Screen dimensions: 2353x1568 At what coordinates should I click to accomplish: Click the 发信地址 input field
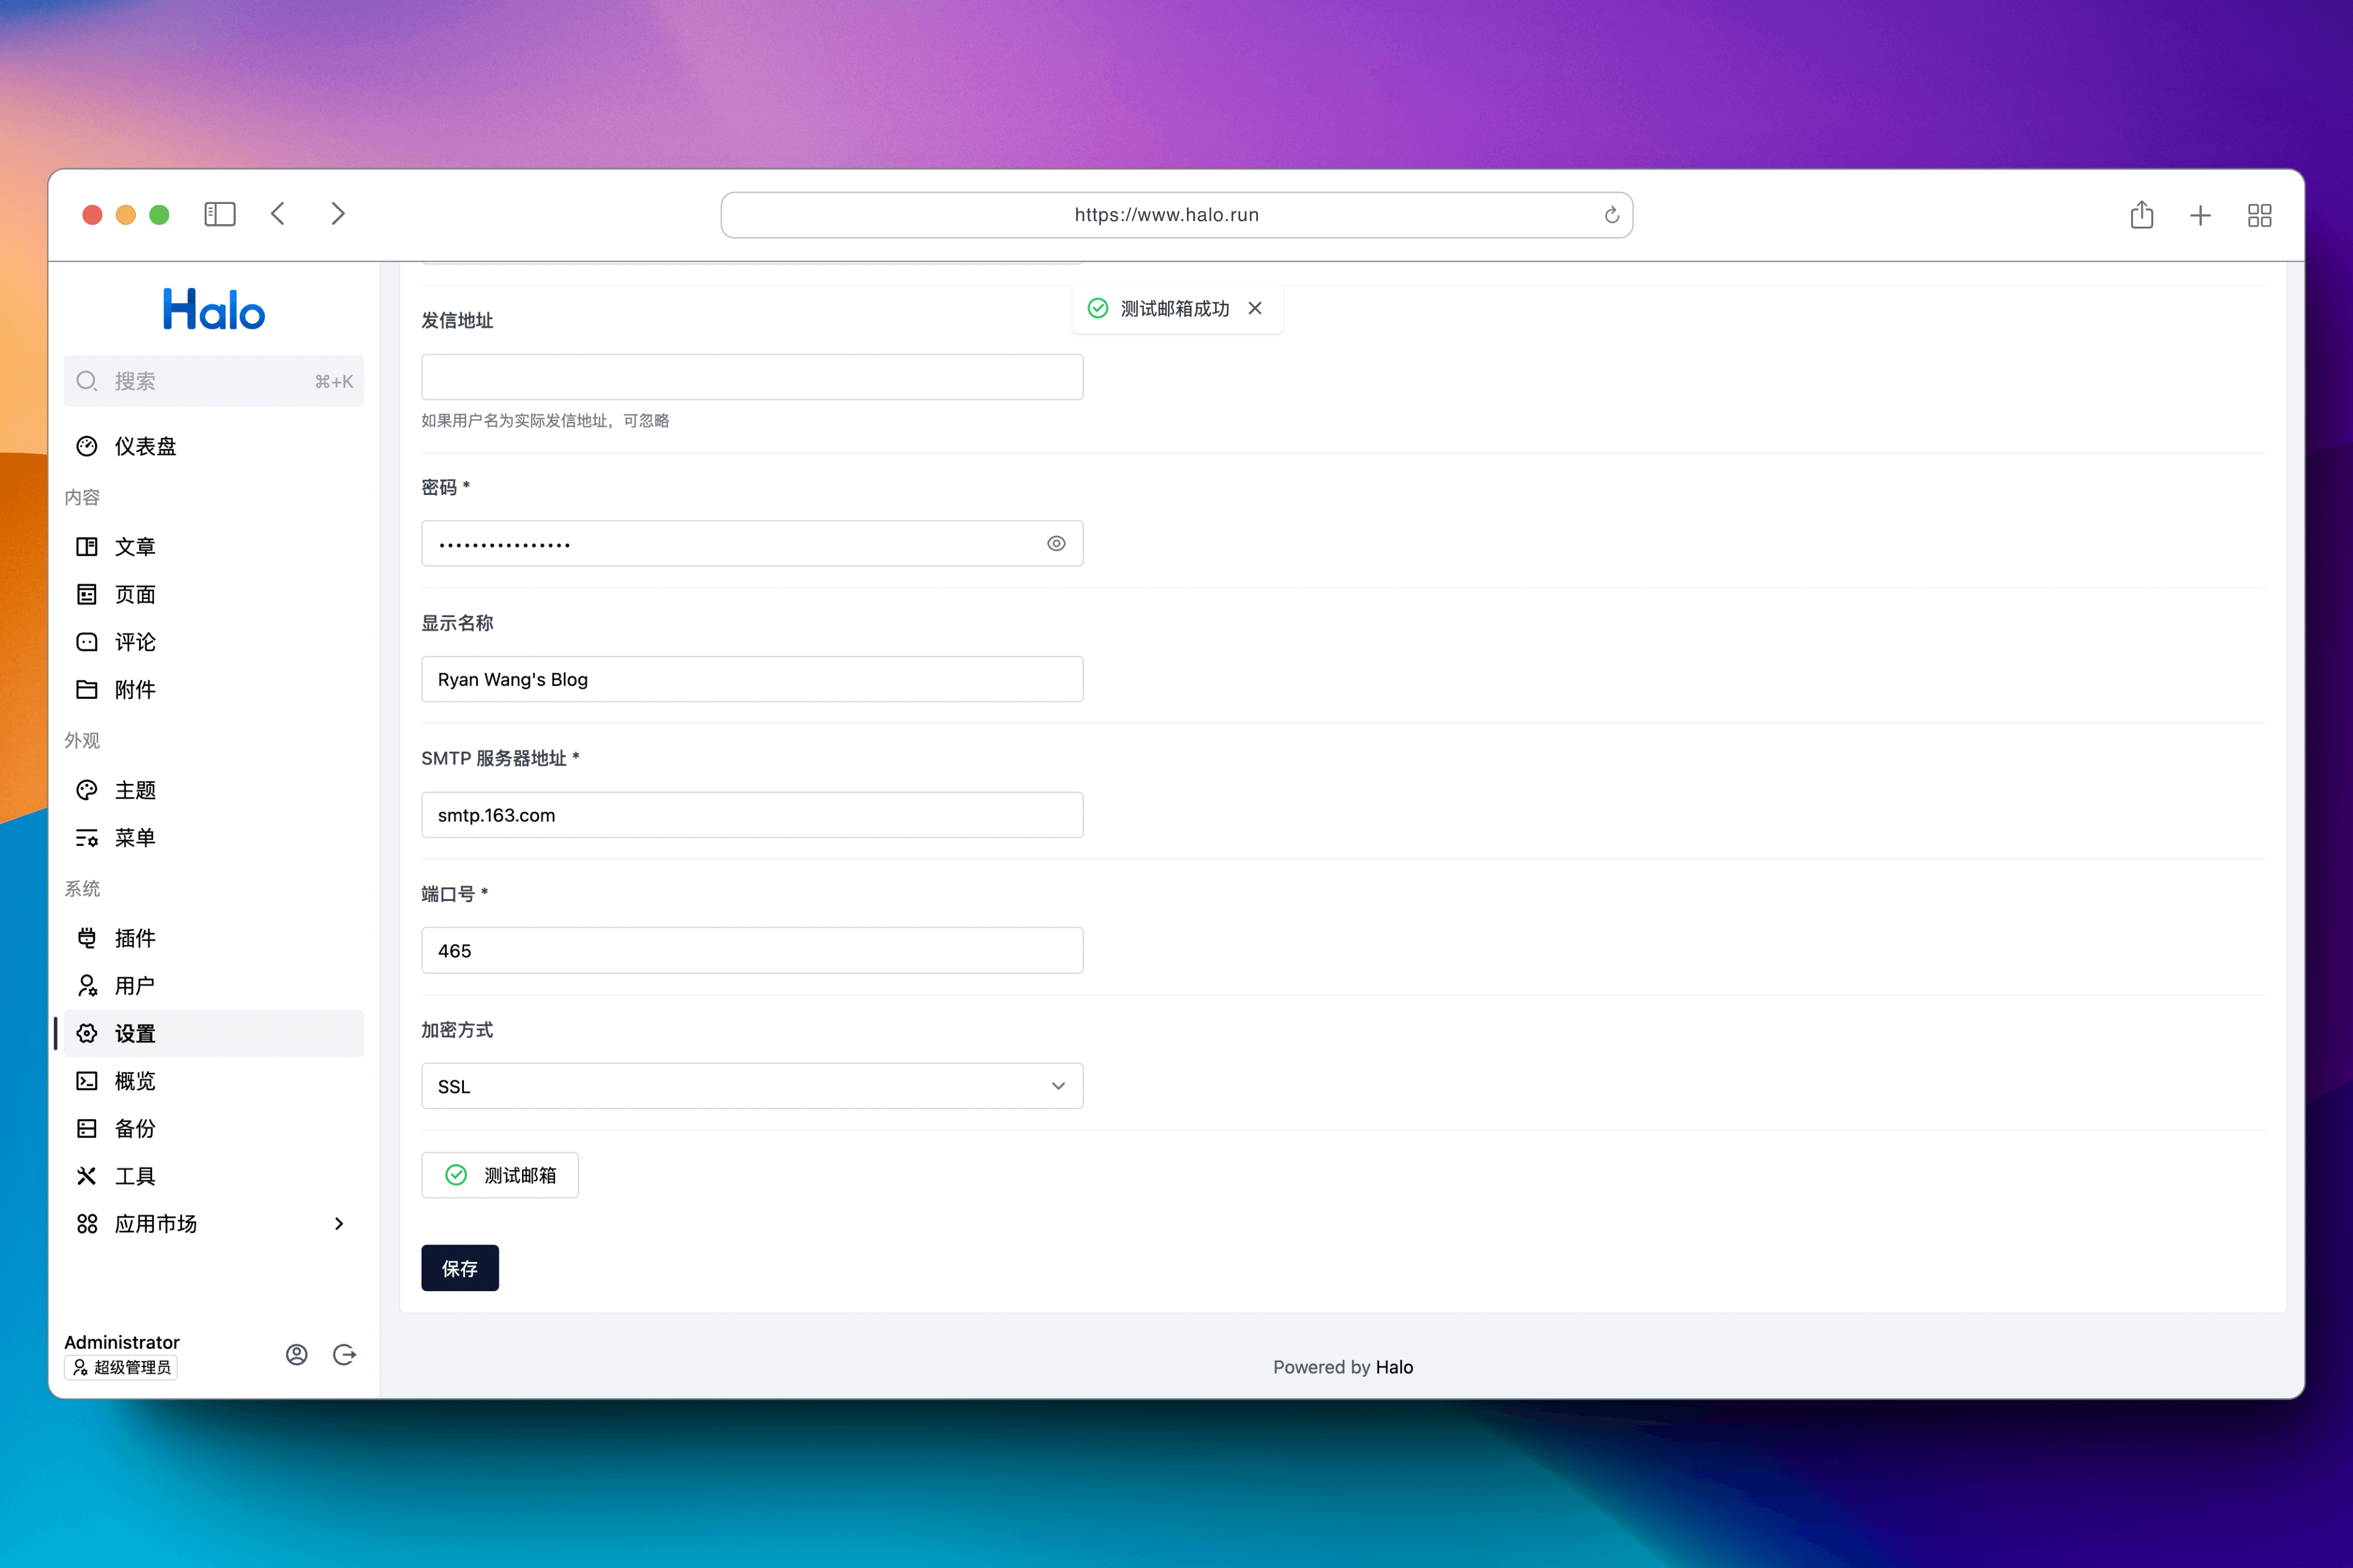tap(751, 377)
